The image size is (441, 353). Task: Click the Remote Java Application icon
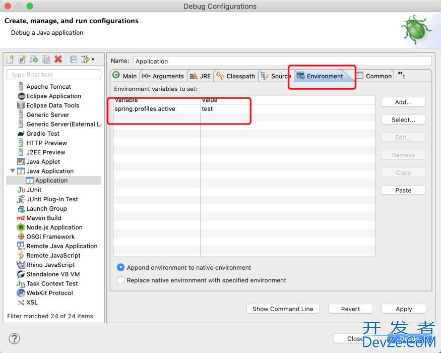21,246
